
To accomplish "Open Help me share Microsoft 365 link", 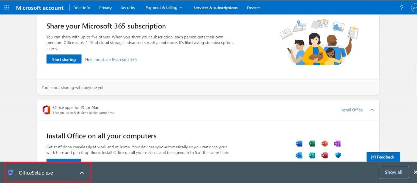I will 111,59.
